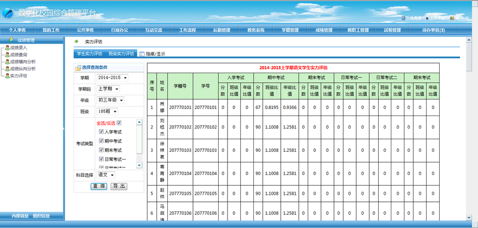Open the 工作流程 menu
478x228 pixels.
coord(188,30)
